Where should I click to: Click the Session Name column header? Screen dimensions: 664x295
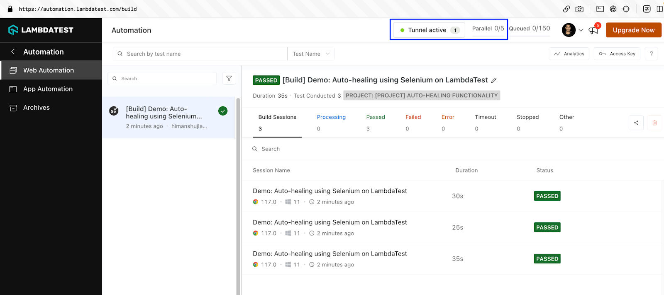click(271, 170)
